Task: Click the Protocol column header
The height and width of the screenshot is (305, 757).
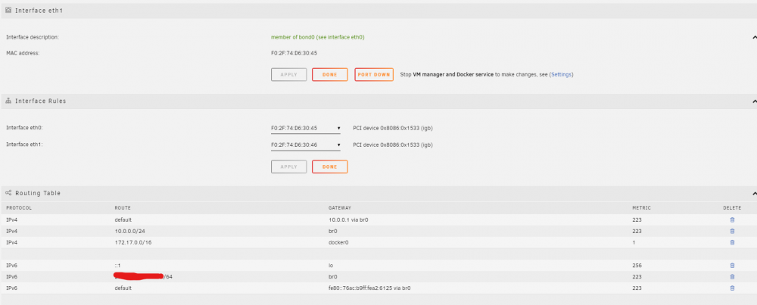Action: coord(19,208)
